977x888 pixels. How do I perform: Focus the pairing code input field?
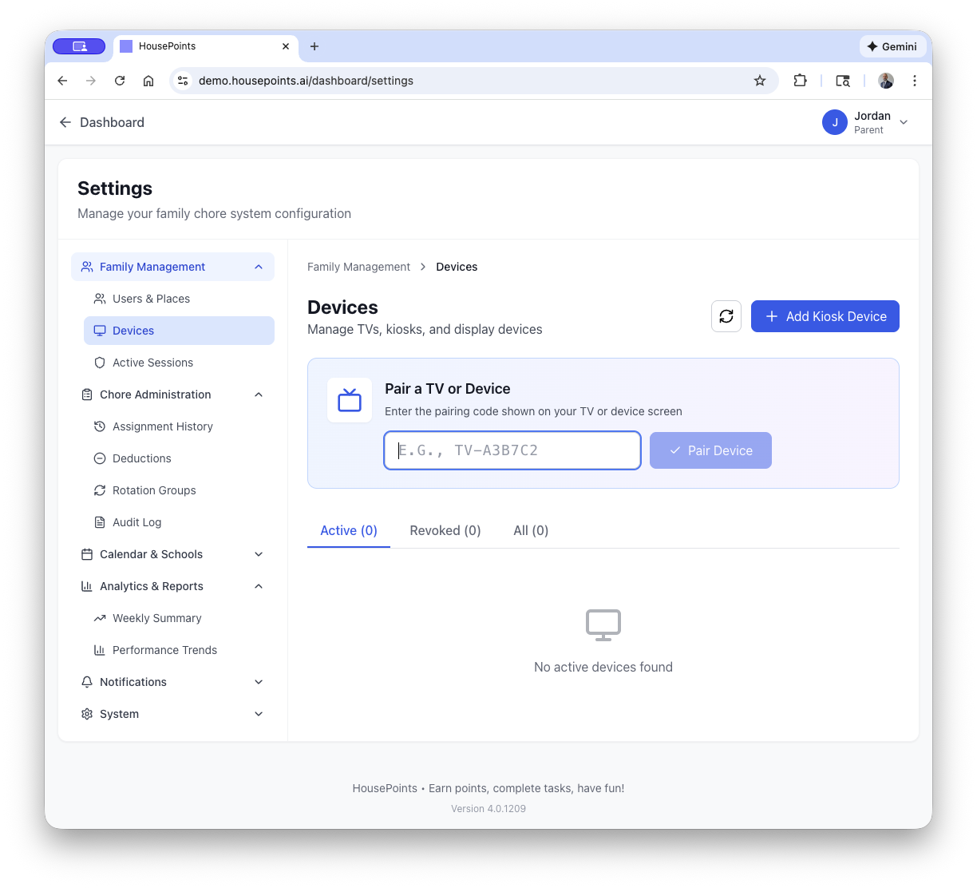pyautogui.click(x=512, y=450)
